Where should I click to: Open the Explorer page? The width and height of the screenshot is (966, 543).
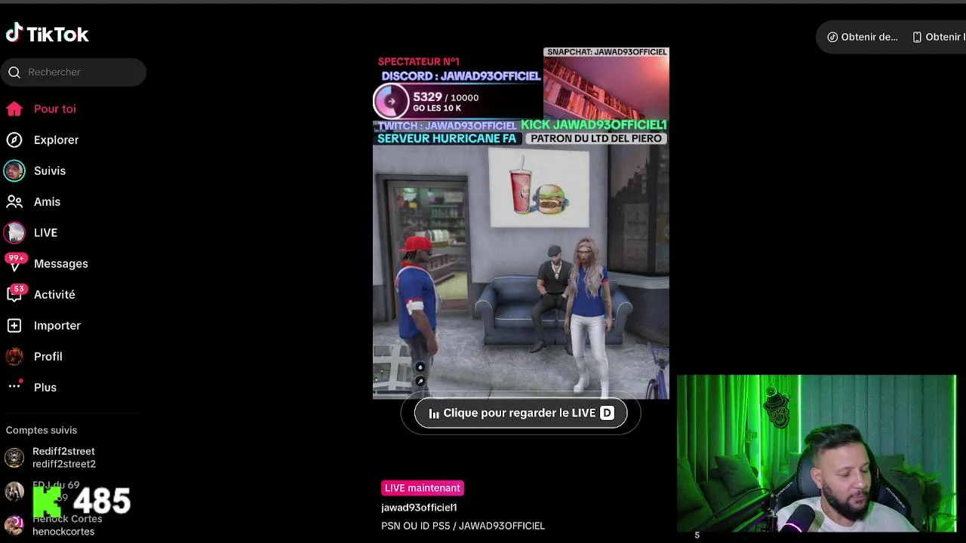click(x=56, y=140)
